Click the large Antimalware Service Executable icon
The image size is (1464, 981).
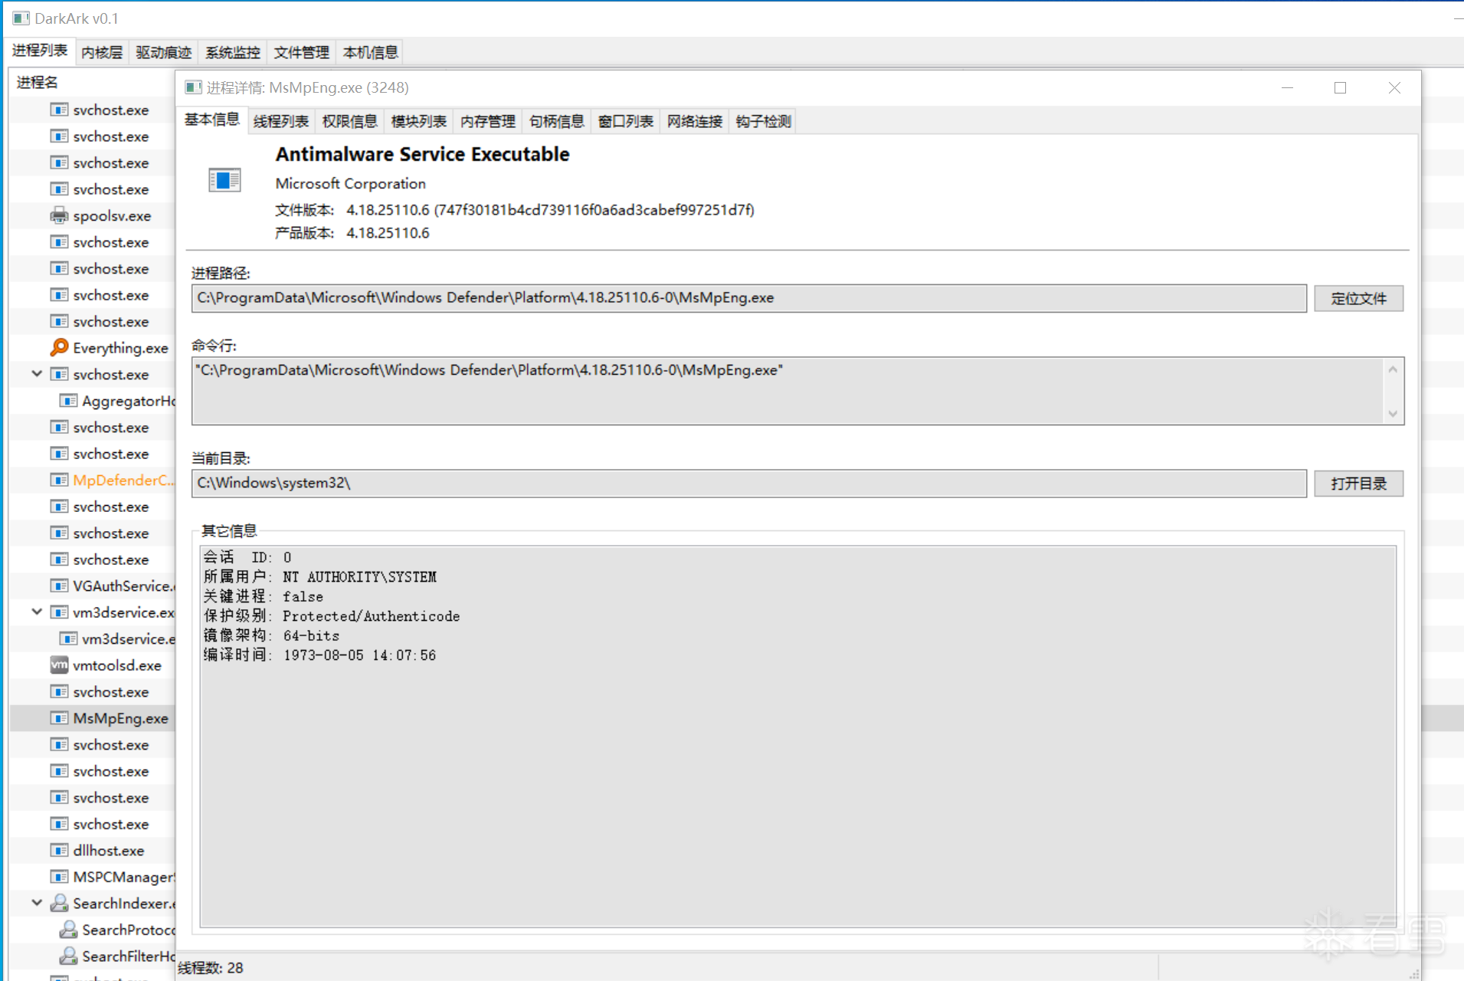tap(224, 180)
